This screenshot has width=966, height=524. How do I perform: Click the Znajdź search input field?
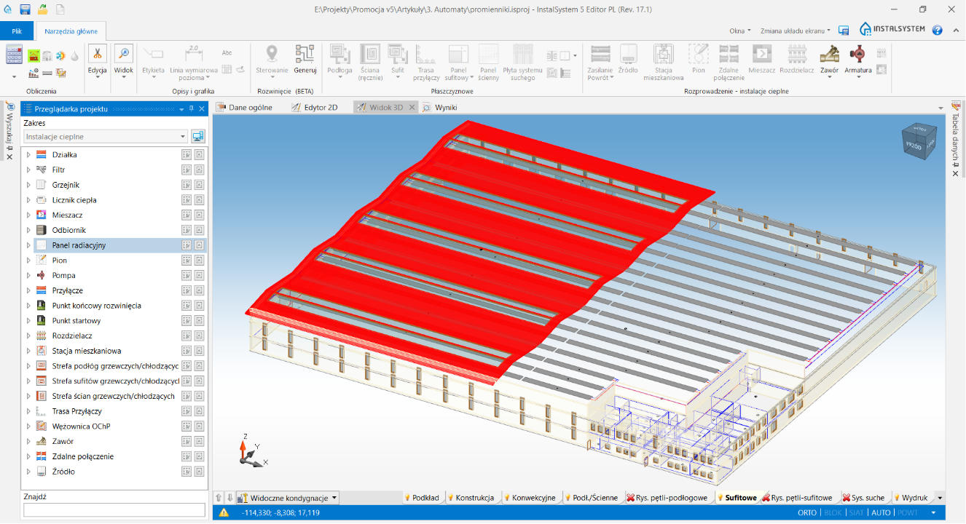coord(114,510)
